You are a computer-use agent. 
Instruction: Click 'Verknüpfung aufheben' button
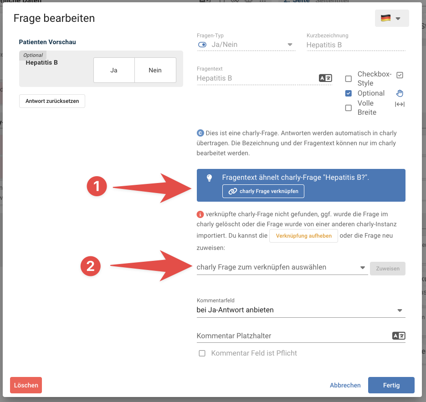(x=303, y=236)
